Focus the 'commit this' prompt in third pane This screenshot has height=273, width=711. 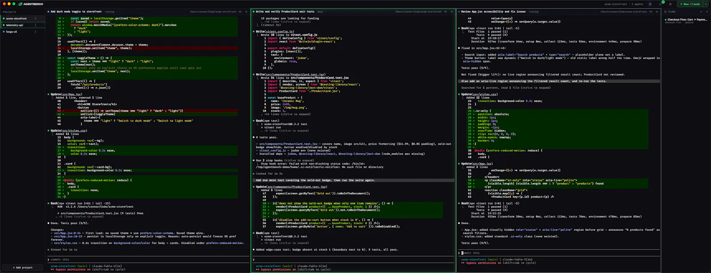559,253
